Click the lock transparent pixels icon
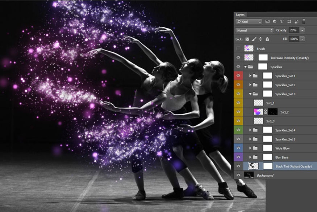317x212 pixels. pyautogui.click(x=247, y=39)
